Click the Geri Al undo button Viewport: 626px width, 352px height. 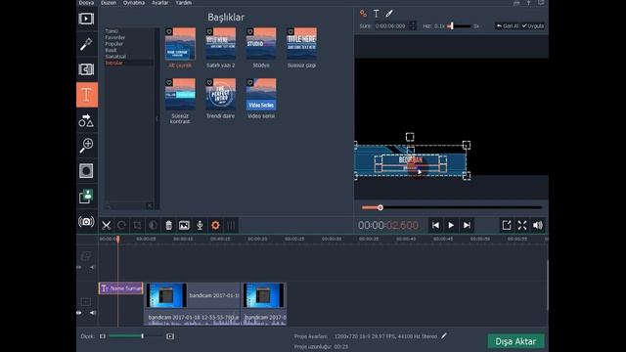(508, 26)
